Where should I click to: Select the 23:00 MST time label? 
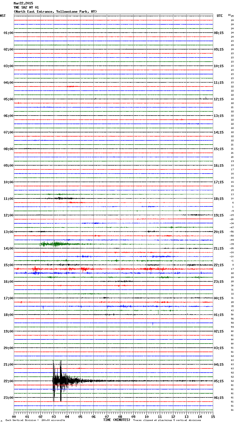coord(9,398)
